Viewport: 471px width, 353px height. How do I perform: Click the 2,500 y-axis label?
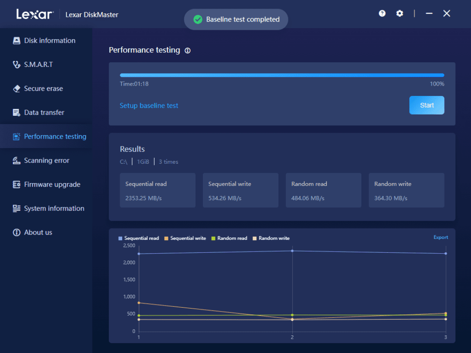click(x=129, y=246)
